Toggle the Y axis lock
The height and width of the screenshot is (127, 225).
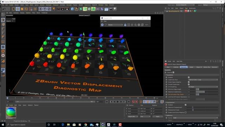[x=45, y=9]
